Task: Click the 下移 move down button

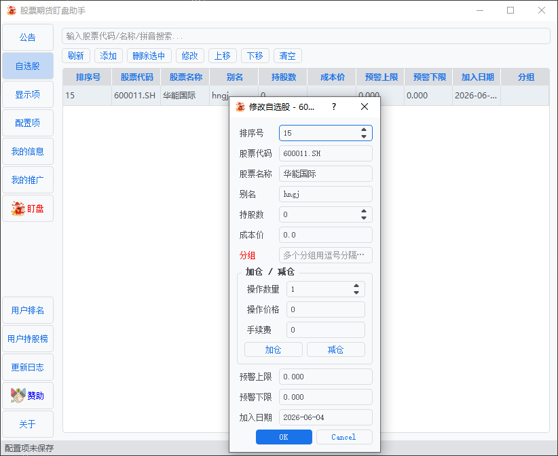Action: click(255, 56)
